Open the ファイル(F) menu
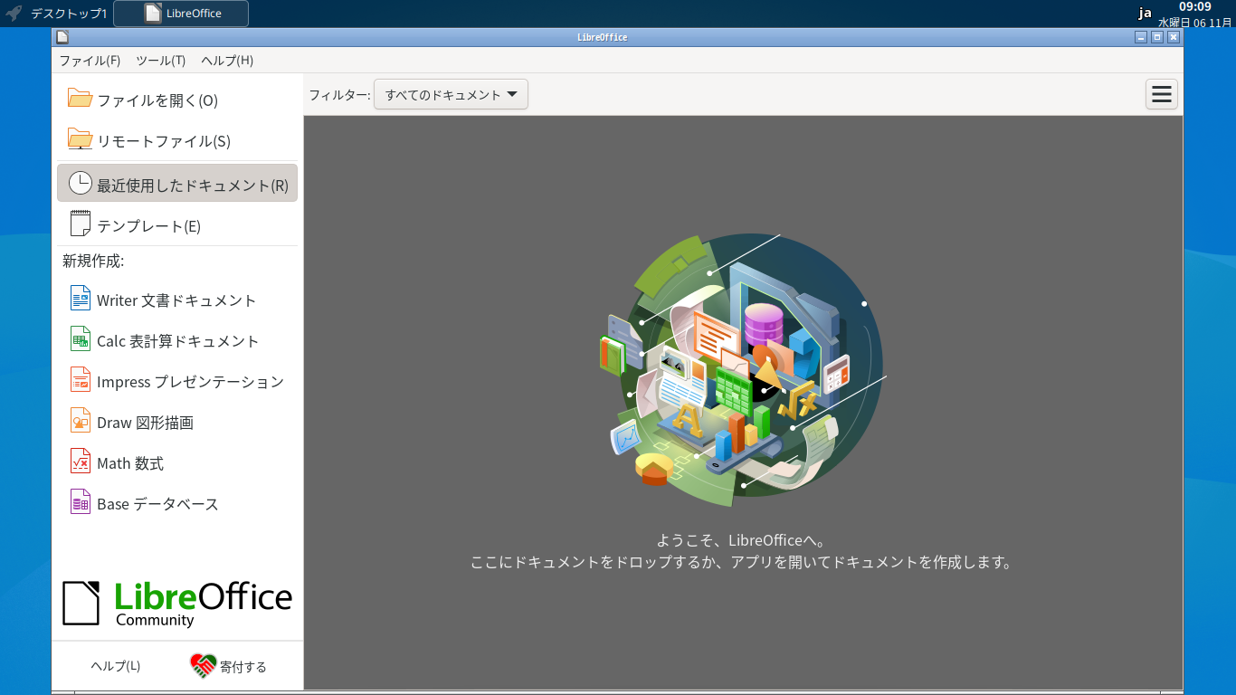This screenshot has height=695, width=1236. (x=90, y=61)
